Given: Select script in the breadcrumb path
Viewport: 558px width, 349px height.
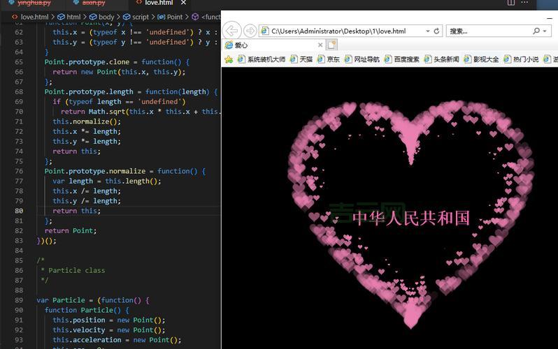Looking at the screenshot, I should tap(140, 17).
